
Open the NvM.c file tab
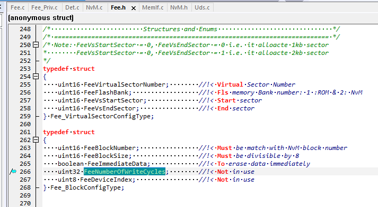(94, 8)
